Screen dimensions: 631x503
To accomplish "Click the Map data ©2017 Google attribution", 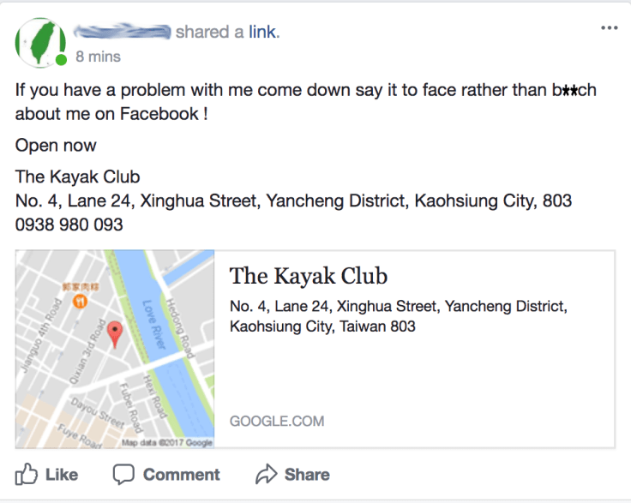I will pos(167,442).
